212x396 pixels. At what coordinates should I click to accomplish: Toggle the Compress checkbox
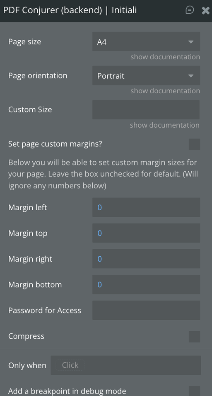coord(194,337)
